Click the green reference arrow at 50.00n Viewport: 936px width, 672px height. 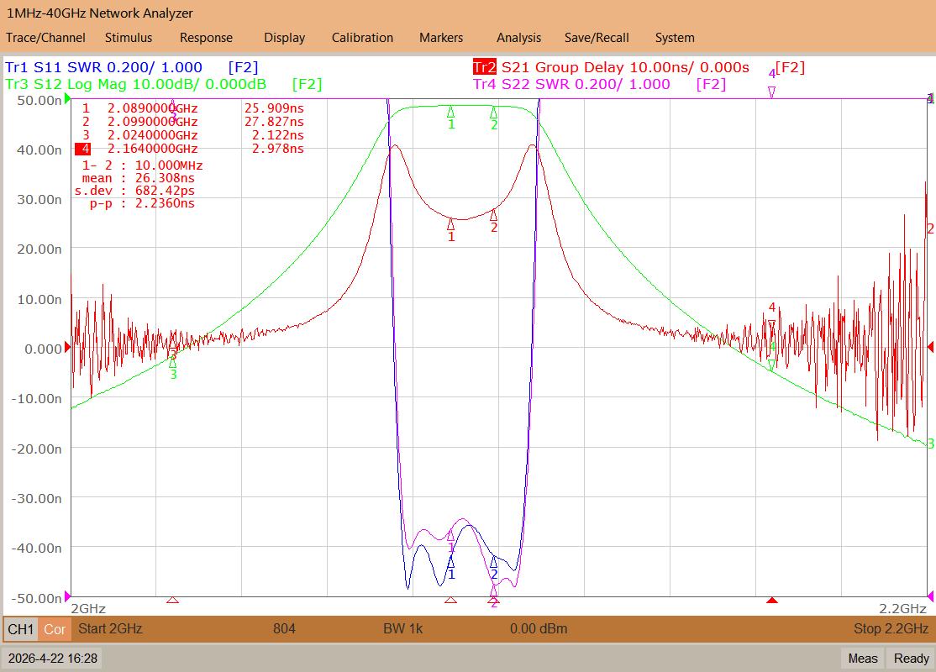(x=67, y=99)
